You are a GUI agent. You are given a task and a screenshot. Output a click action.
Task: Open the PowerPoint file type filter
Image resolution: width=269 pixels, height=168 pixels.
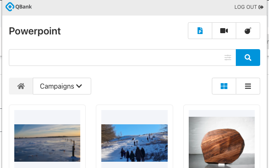[x=200, y=31]
